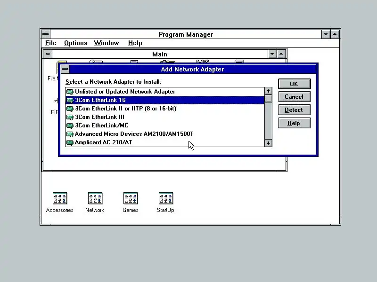
Task: Click the adapter icon beside 3Com EtherLink III
Action: tap(70, 117)
